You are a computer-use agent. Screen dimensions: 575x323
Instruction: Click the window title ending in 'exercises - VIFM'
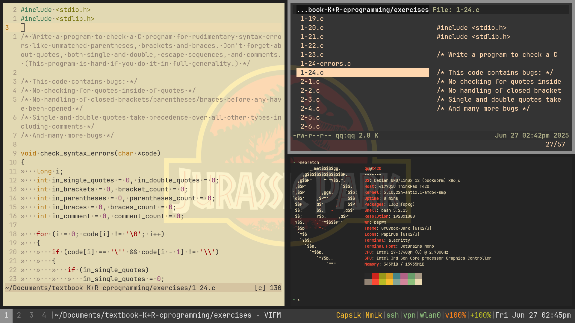[168, 315]
